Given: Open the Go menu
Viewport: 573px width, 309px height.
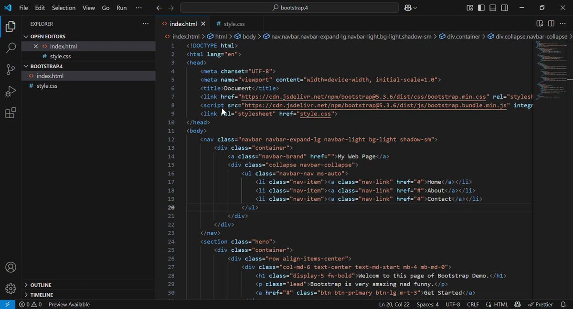Looking at the screenshot, I should pyautogui.click(x=106, y=8).
